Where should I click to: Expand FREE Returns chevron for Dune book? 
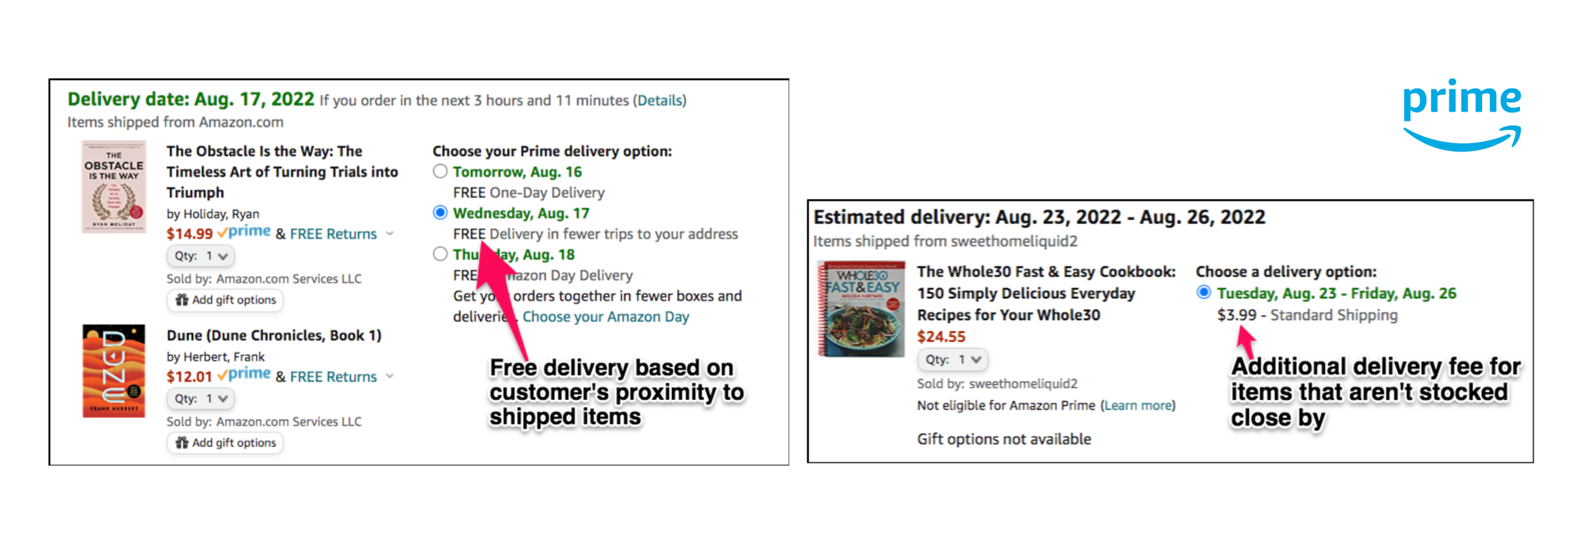click(390, 376)
